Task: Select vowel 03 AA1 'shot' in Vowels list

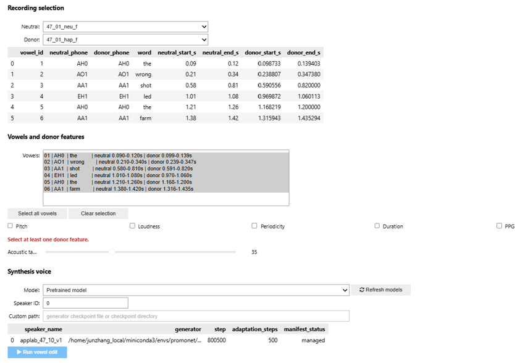Action: pos(166,169)
